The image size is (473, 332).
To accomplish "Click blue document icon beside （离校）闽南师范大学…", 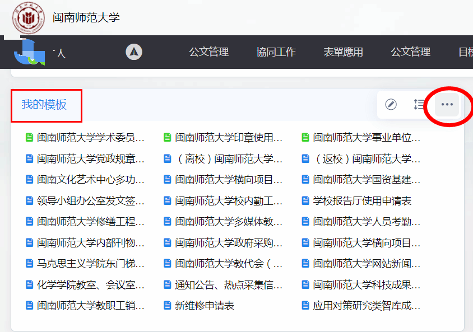I will point(168,159).
